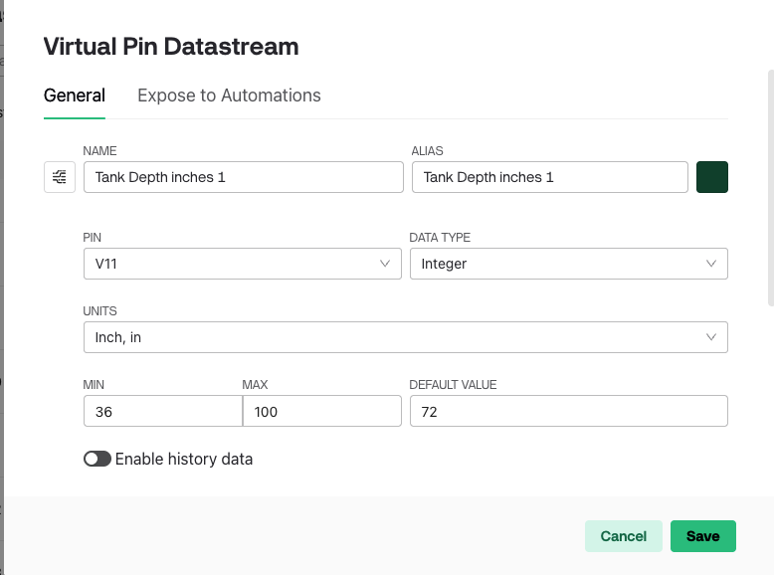Click the chevron arrow in the Data Type field
Image resolution: width=774 pixels, height=575 pixels.
(710, 264)
